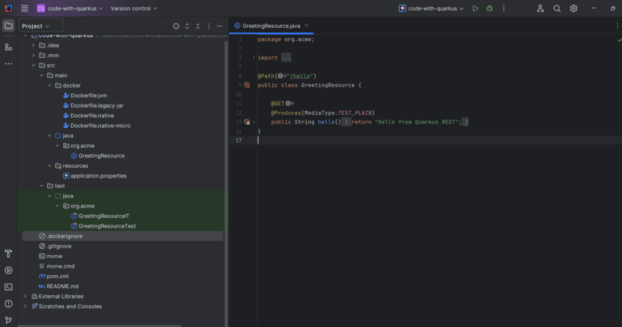
Task: Open editor tabs options menu
Action: (617, 26)
